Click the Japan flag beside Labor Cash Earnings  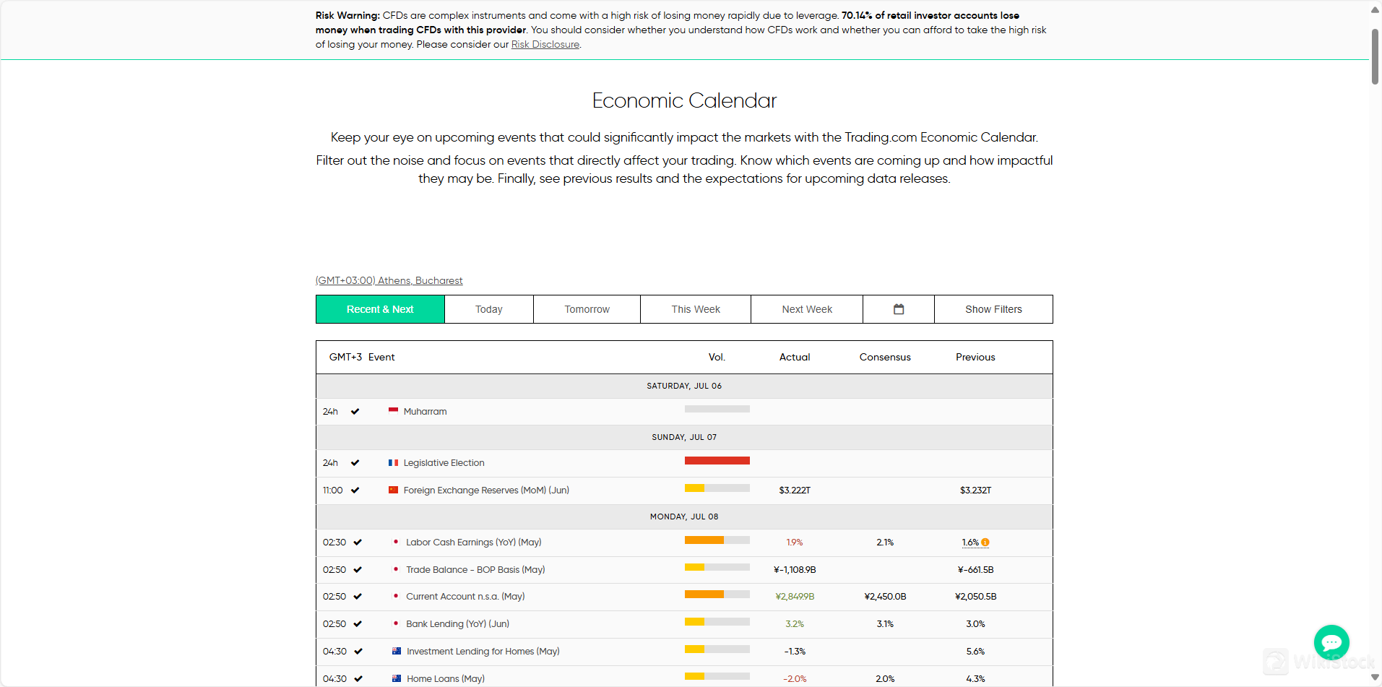395,543
